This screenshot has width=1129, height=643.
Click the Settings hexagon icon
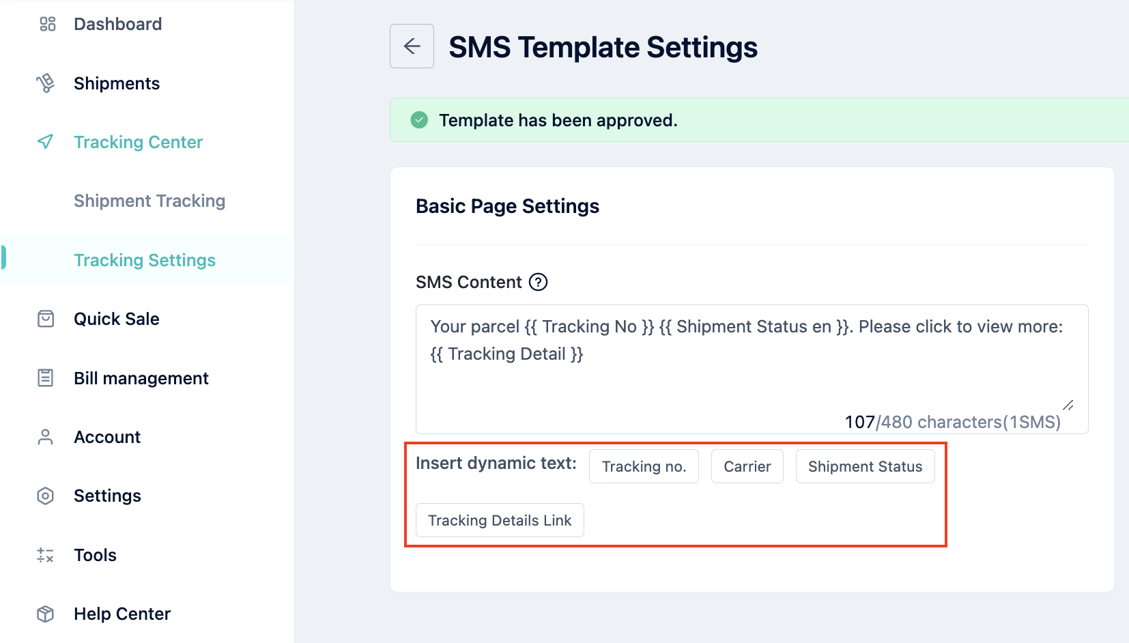[x=46, y=496]
